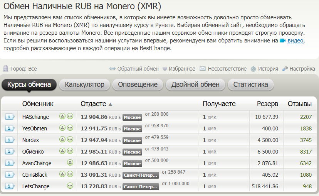Open the Обратный обмен link
The width and height of the screenshot is (319, 196).
138,69
